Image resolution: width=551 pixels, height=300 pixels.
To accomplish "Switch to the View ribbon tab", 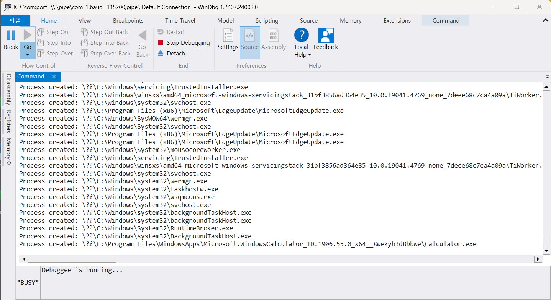I will (x=85, y=21).
